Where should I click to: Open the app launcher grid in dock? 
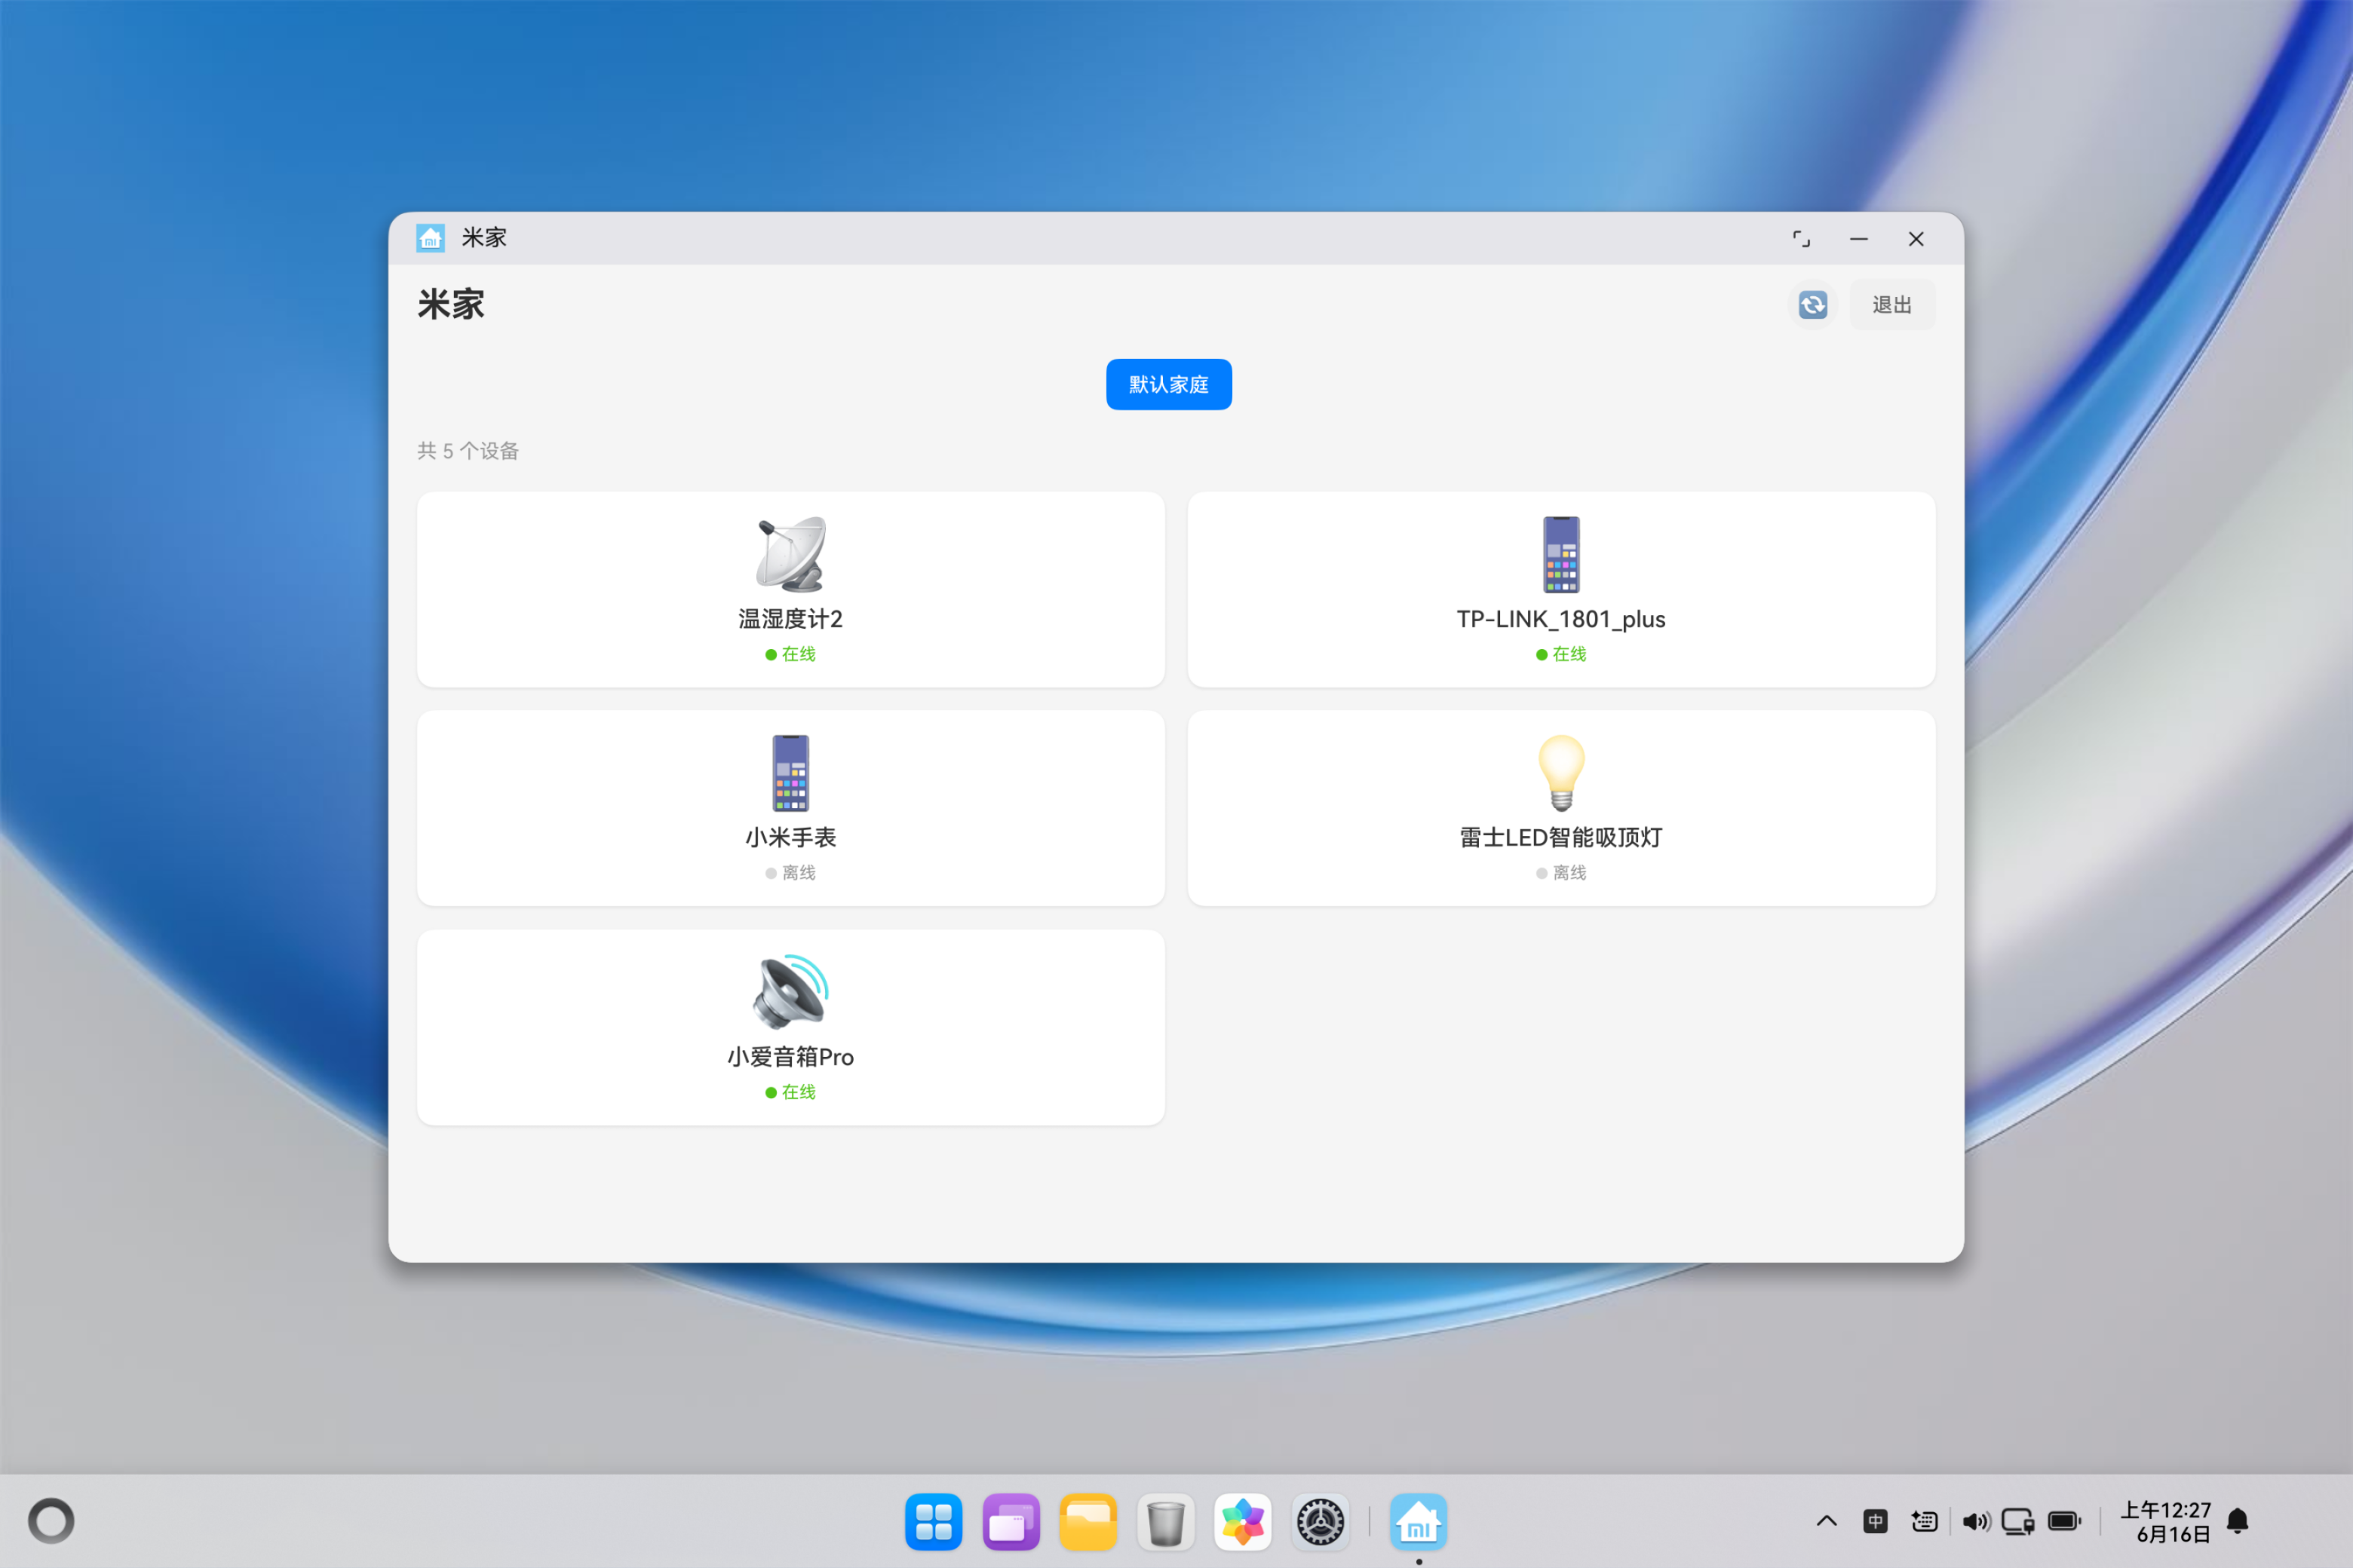(934, 1522)
